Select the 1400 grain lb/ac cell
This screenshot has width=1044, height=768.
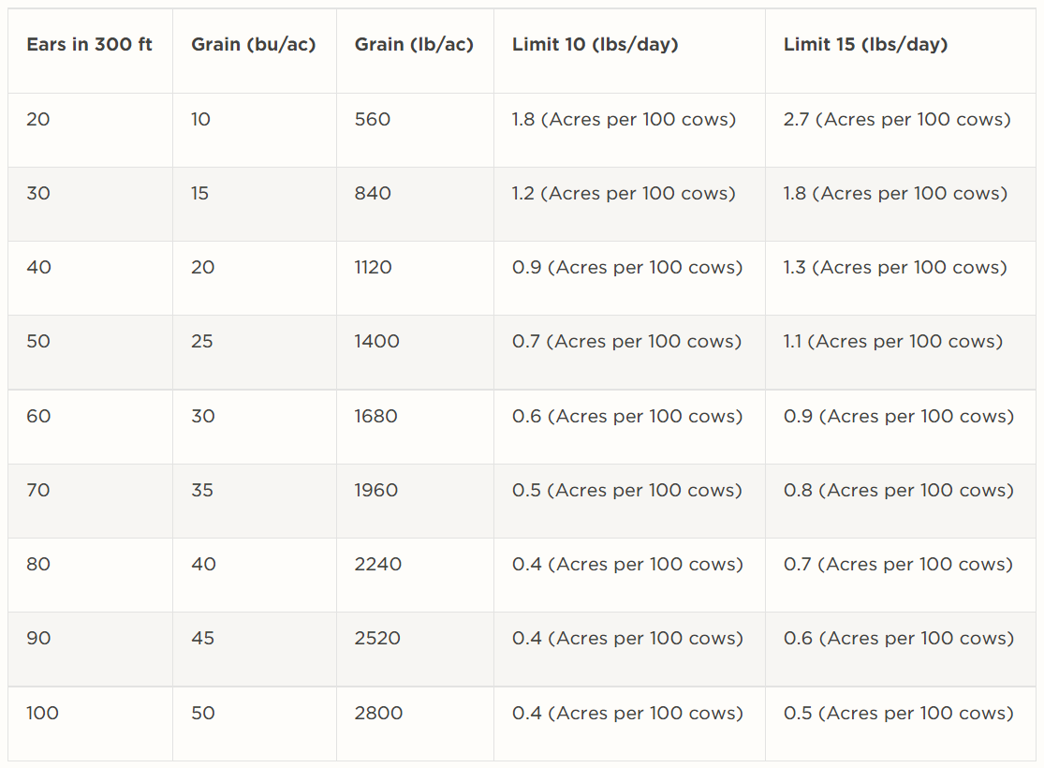point(376,342)
